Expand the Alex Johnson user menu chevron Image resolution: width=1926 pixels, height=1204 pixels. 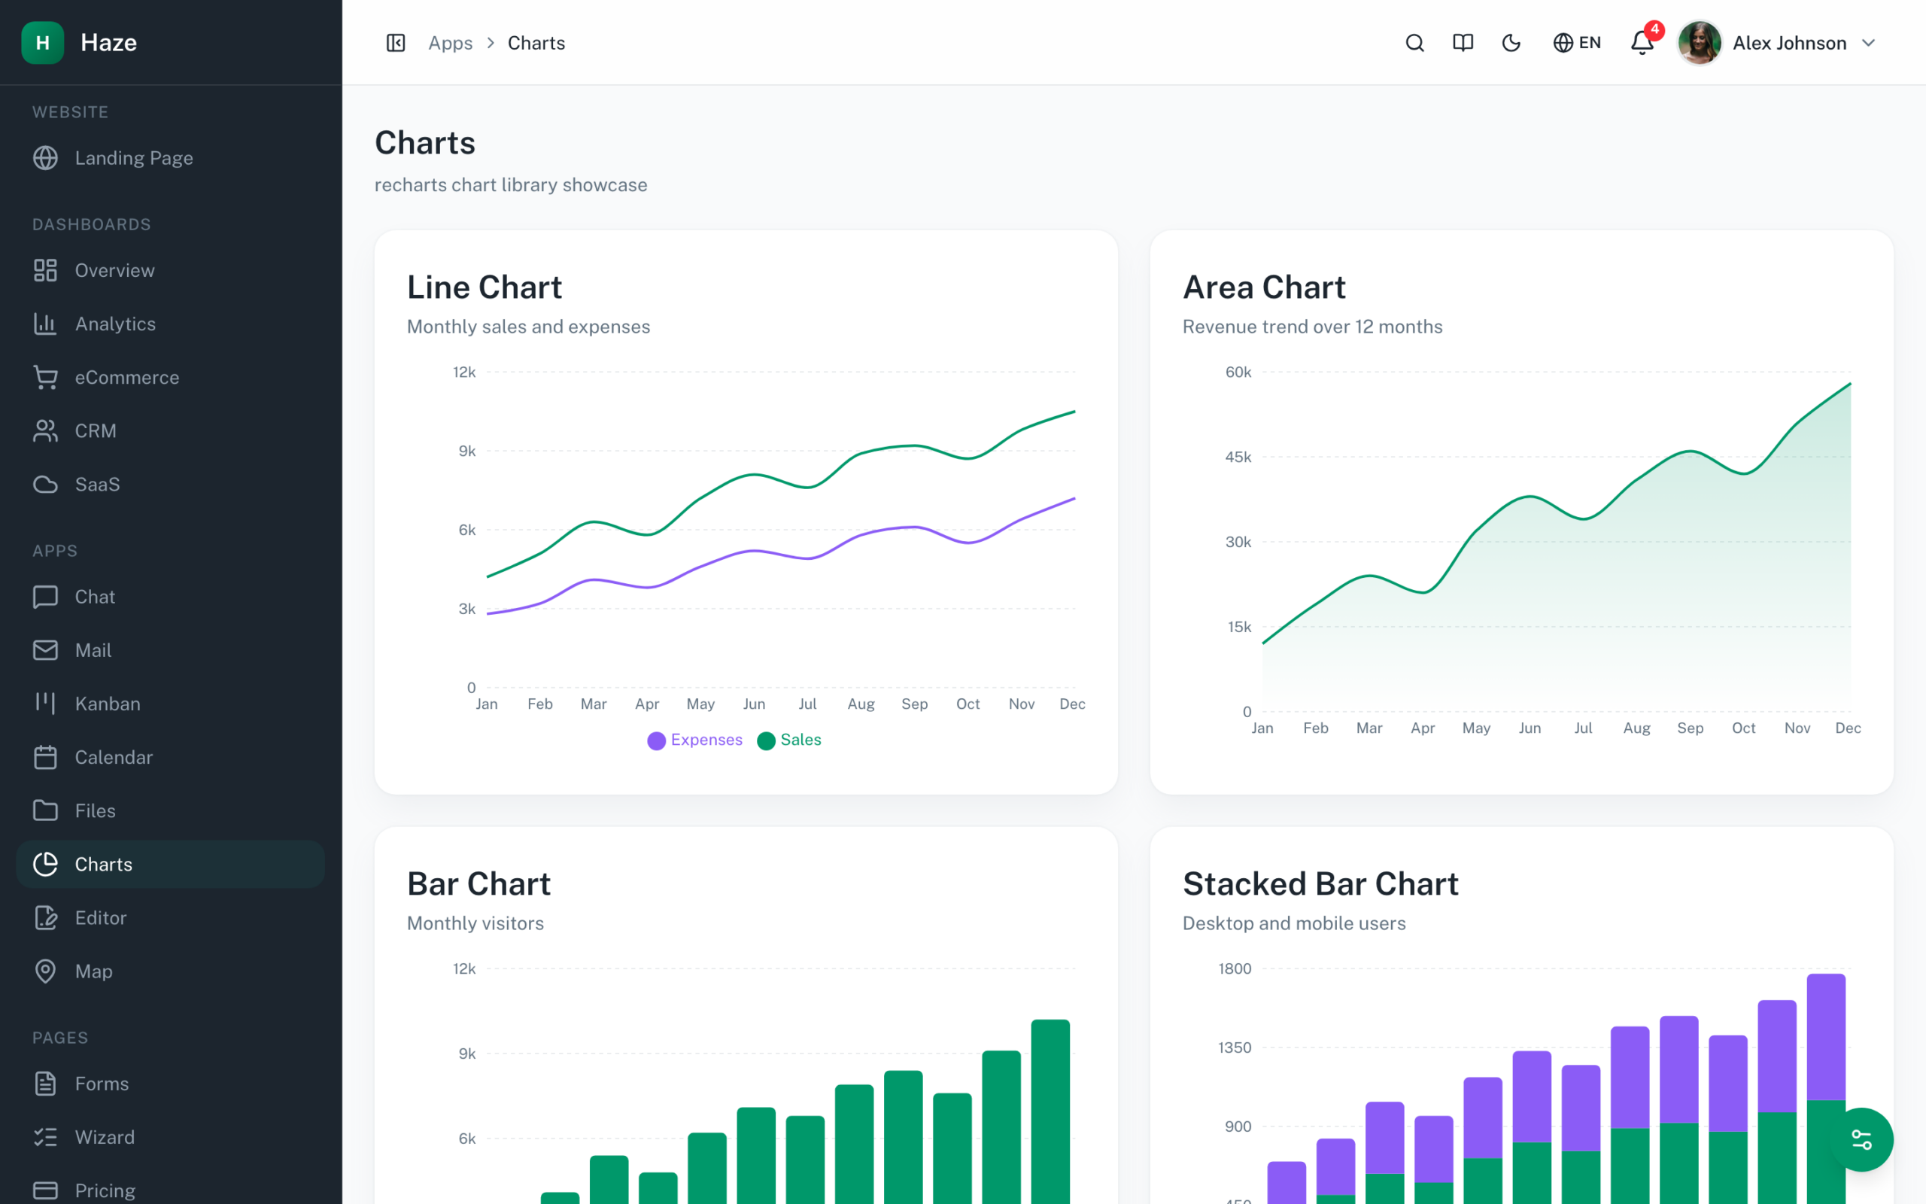(x=1869, y=43)
